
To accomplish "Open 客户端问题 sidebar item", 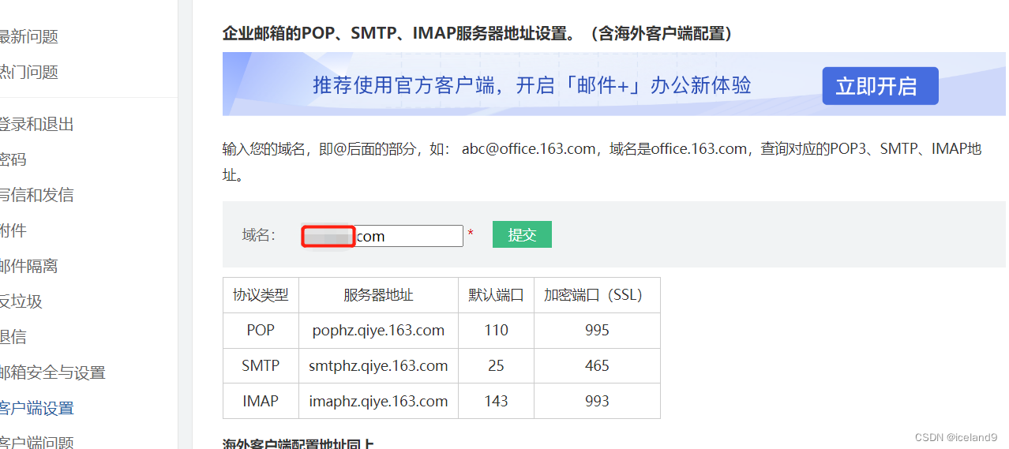I will (36, 442).
